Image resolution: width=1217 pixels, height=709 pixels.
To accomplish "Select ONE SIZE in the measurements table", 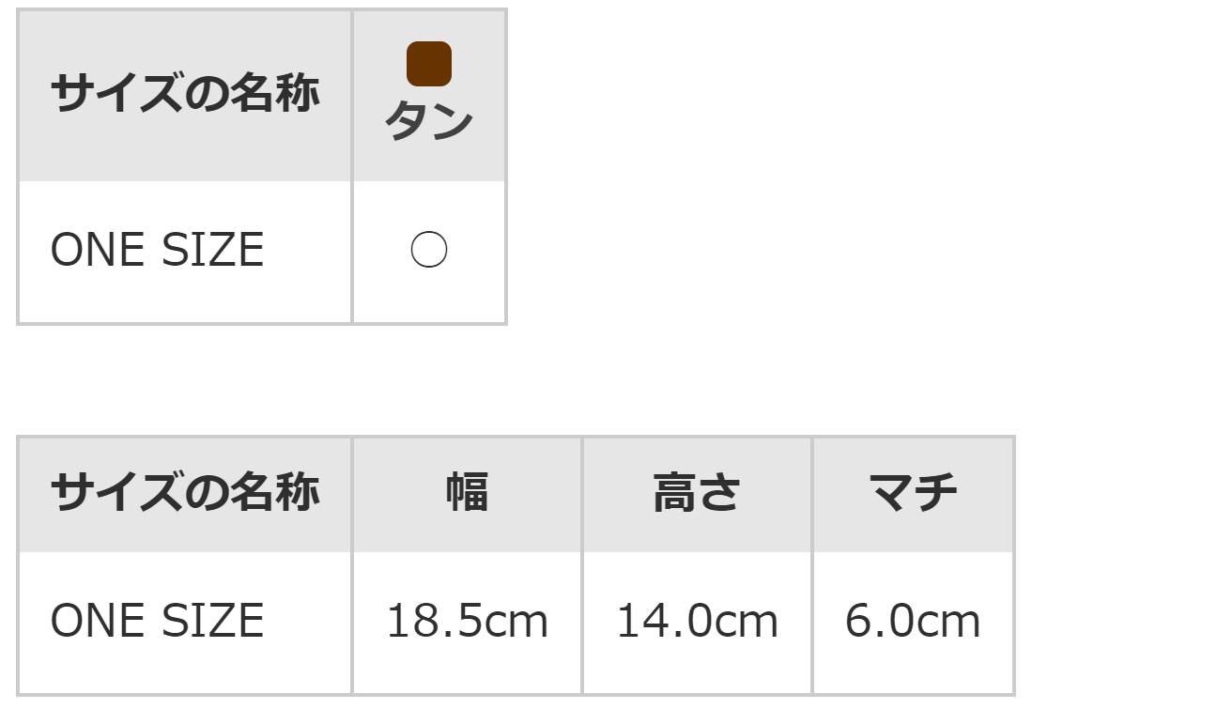I will 157,622.
